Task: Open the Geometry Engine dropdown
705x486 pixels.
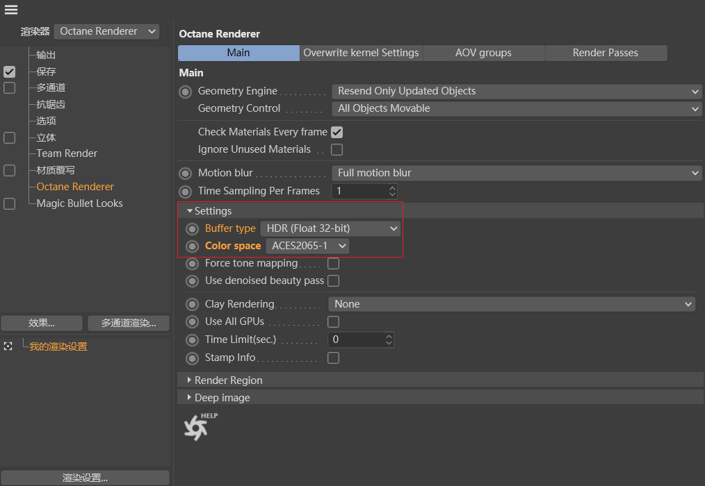Action: 517,91
